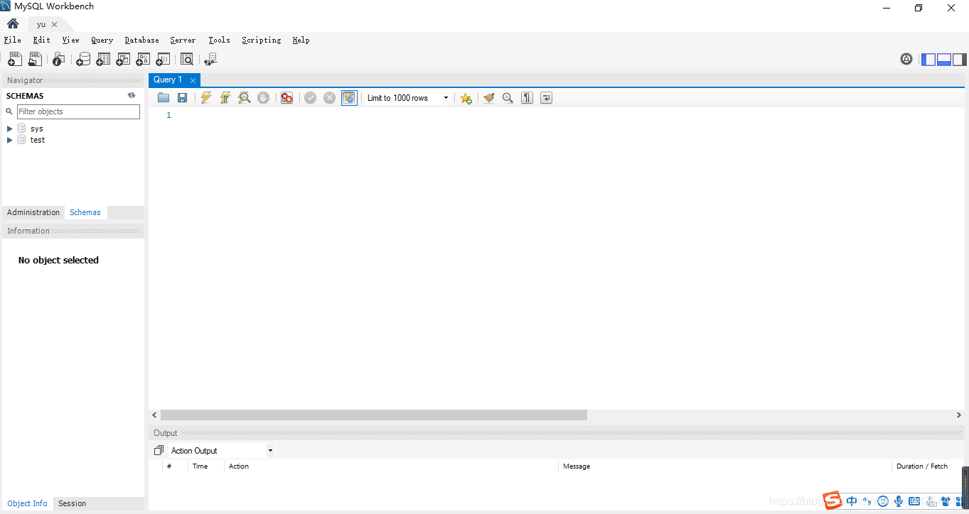Run EXPLAIN on current statement icon
This screenshot has width=969, height=514.
pos(245,98)
